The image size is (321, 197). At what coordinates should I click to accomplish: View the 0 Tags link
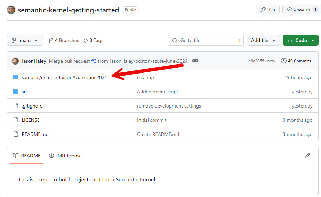[93, 41]
